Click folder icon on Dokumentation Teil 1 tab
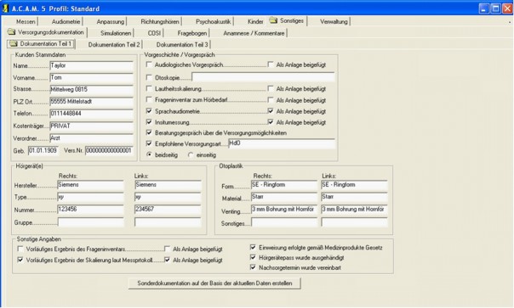514x308 pixels. pyautogui.click(x=14, y=43)
